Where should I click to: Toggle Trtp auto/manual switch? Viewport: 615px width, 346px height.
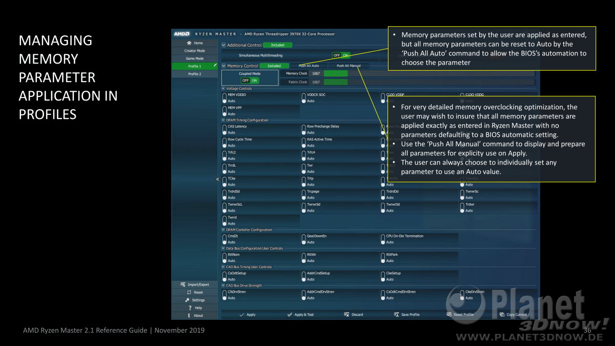pos(304,181)
